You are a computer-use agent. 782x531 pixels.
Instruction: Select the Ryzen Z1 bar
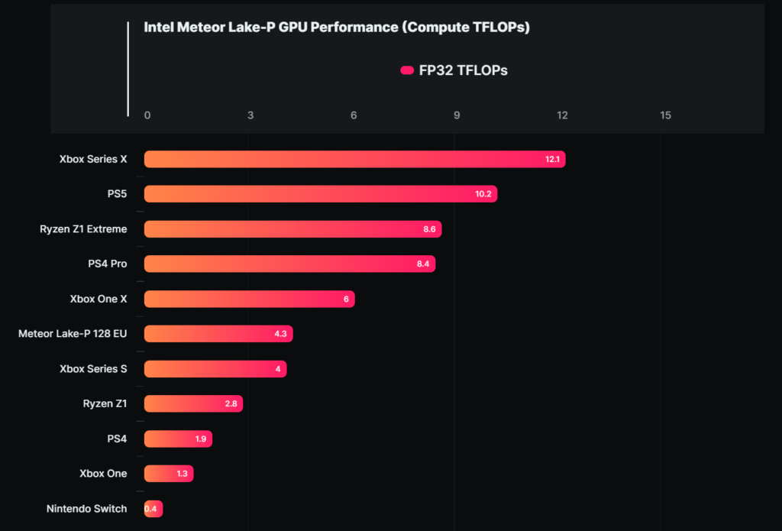click(193, 403)
